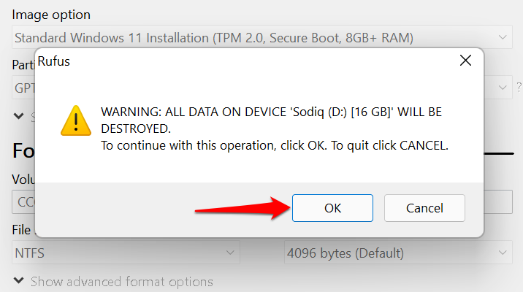Open the NTFS file system dropdown

(126, 254)
